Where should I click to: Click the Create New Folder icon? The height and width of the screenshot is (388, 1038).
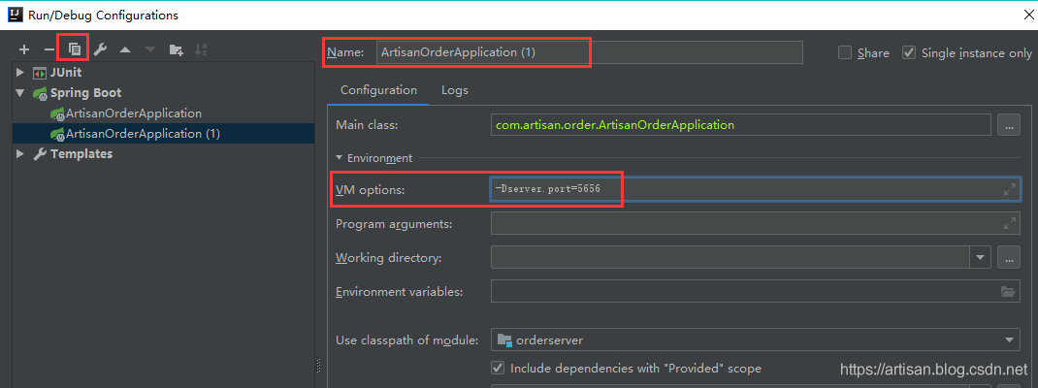[x=176, y=49]
